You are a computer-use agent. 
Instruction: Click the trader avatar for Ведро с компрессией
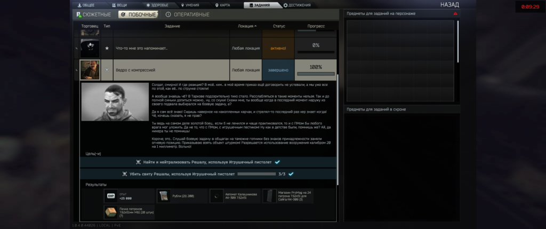pyautogui.click(x=90, y=70)
